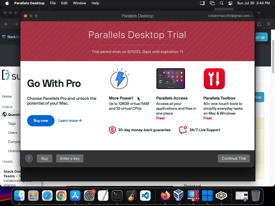Viewport: 275px width, 206px height.
Task: Launch Firefox from the Dock
Action: coord(165,196)
